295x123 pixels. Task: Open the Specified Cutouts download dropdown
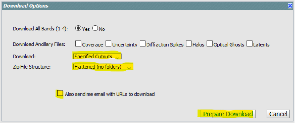click(97, 56)
